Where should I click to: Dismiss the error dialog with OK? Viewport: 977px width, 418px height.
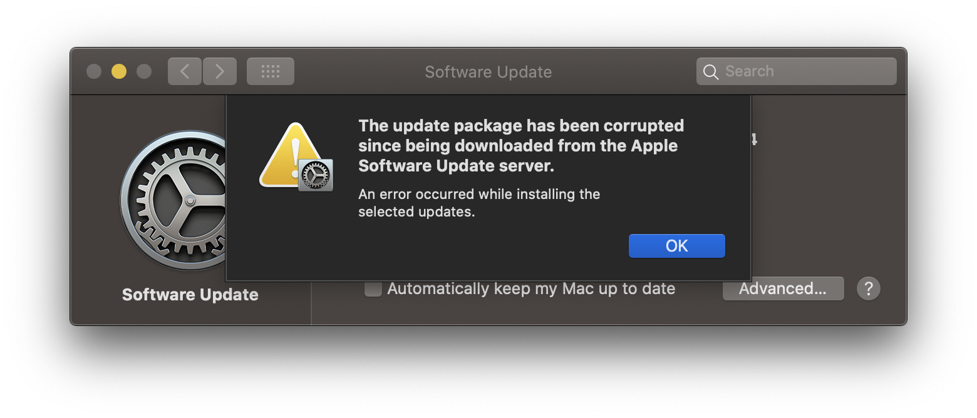click(676, 246)
